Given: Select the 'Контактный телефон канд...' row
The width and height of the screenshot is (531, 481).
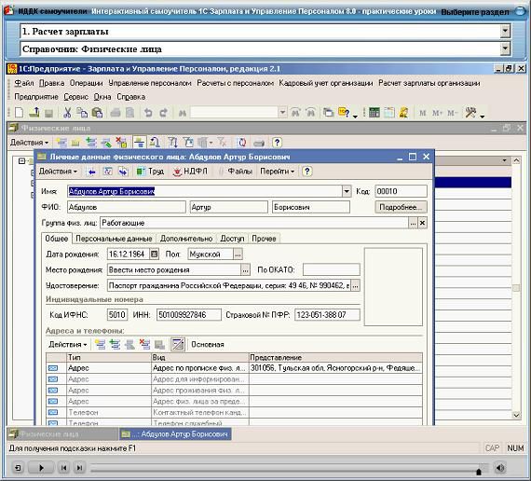Looking at the screenshot, I should 235,413.
